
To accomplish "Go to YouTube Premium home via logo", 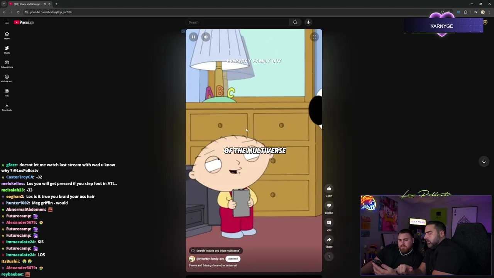I will click(24, 22).
